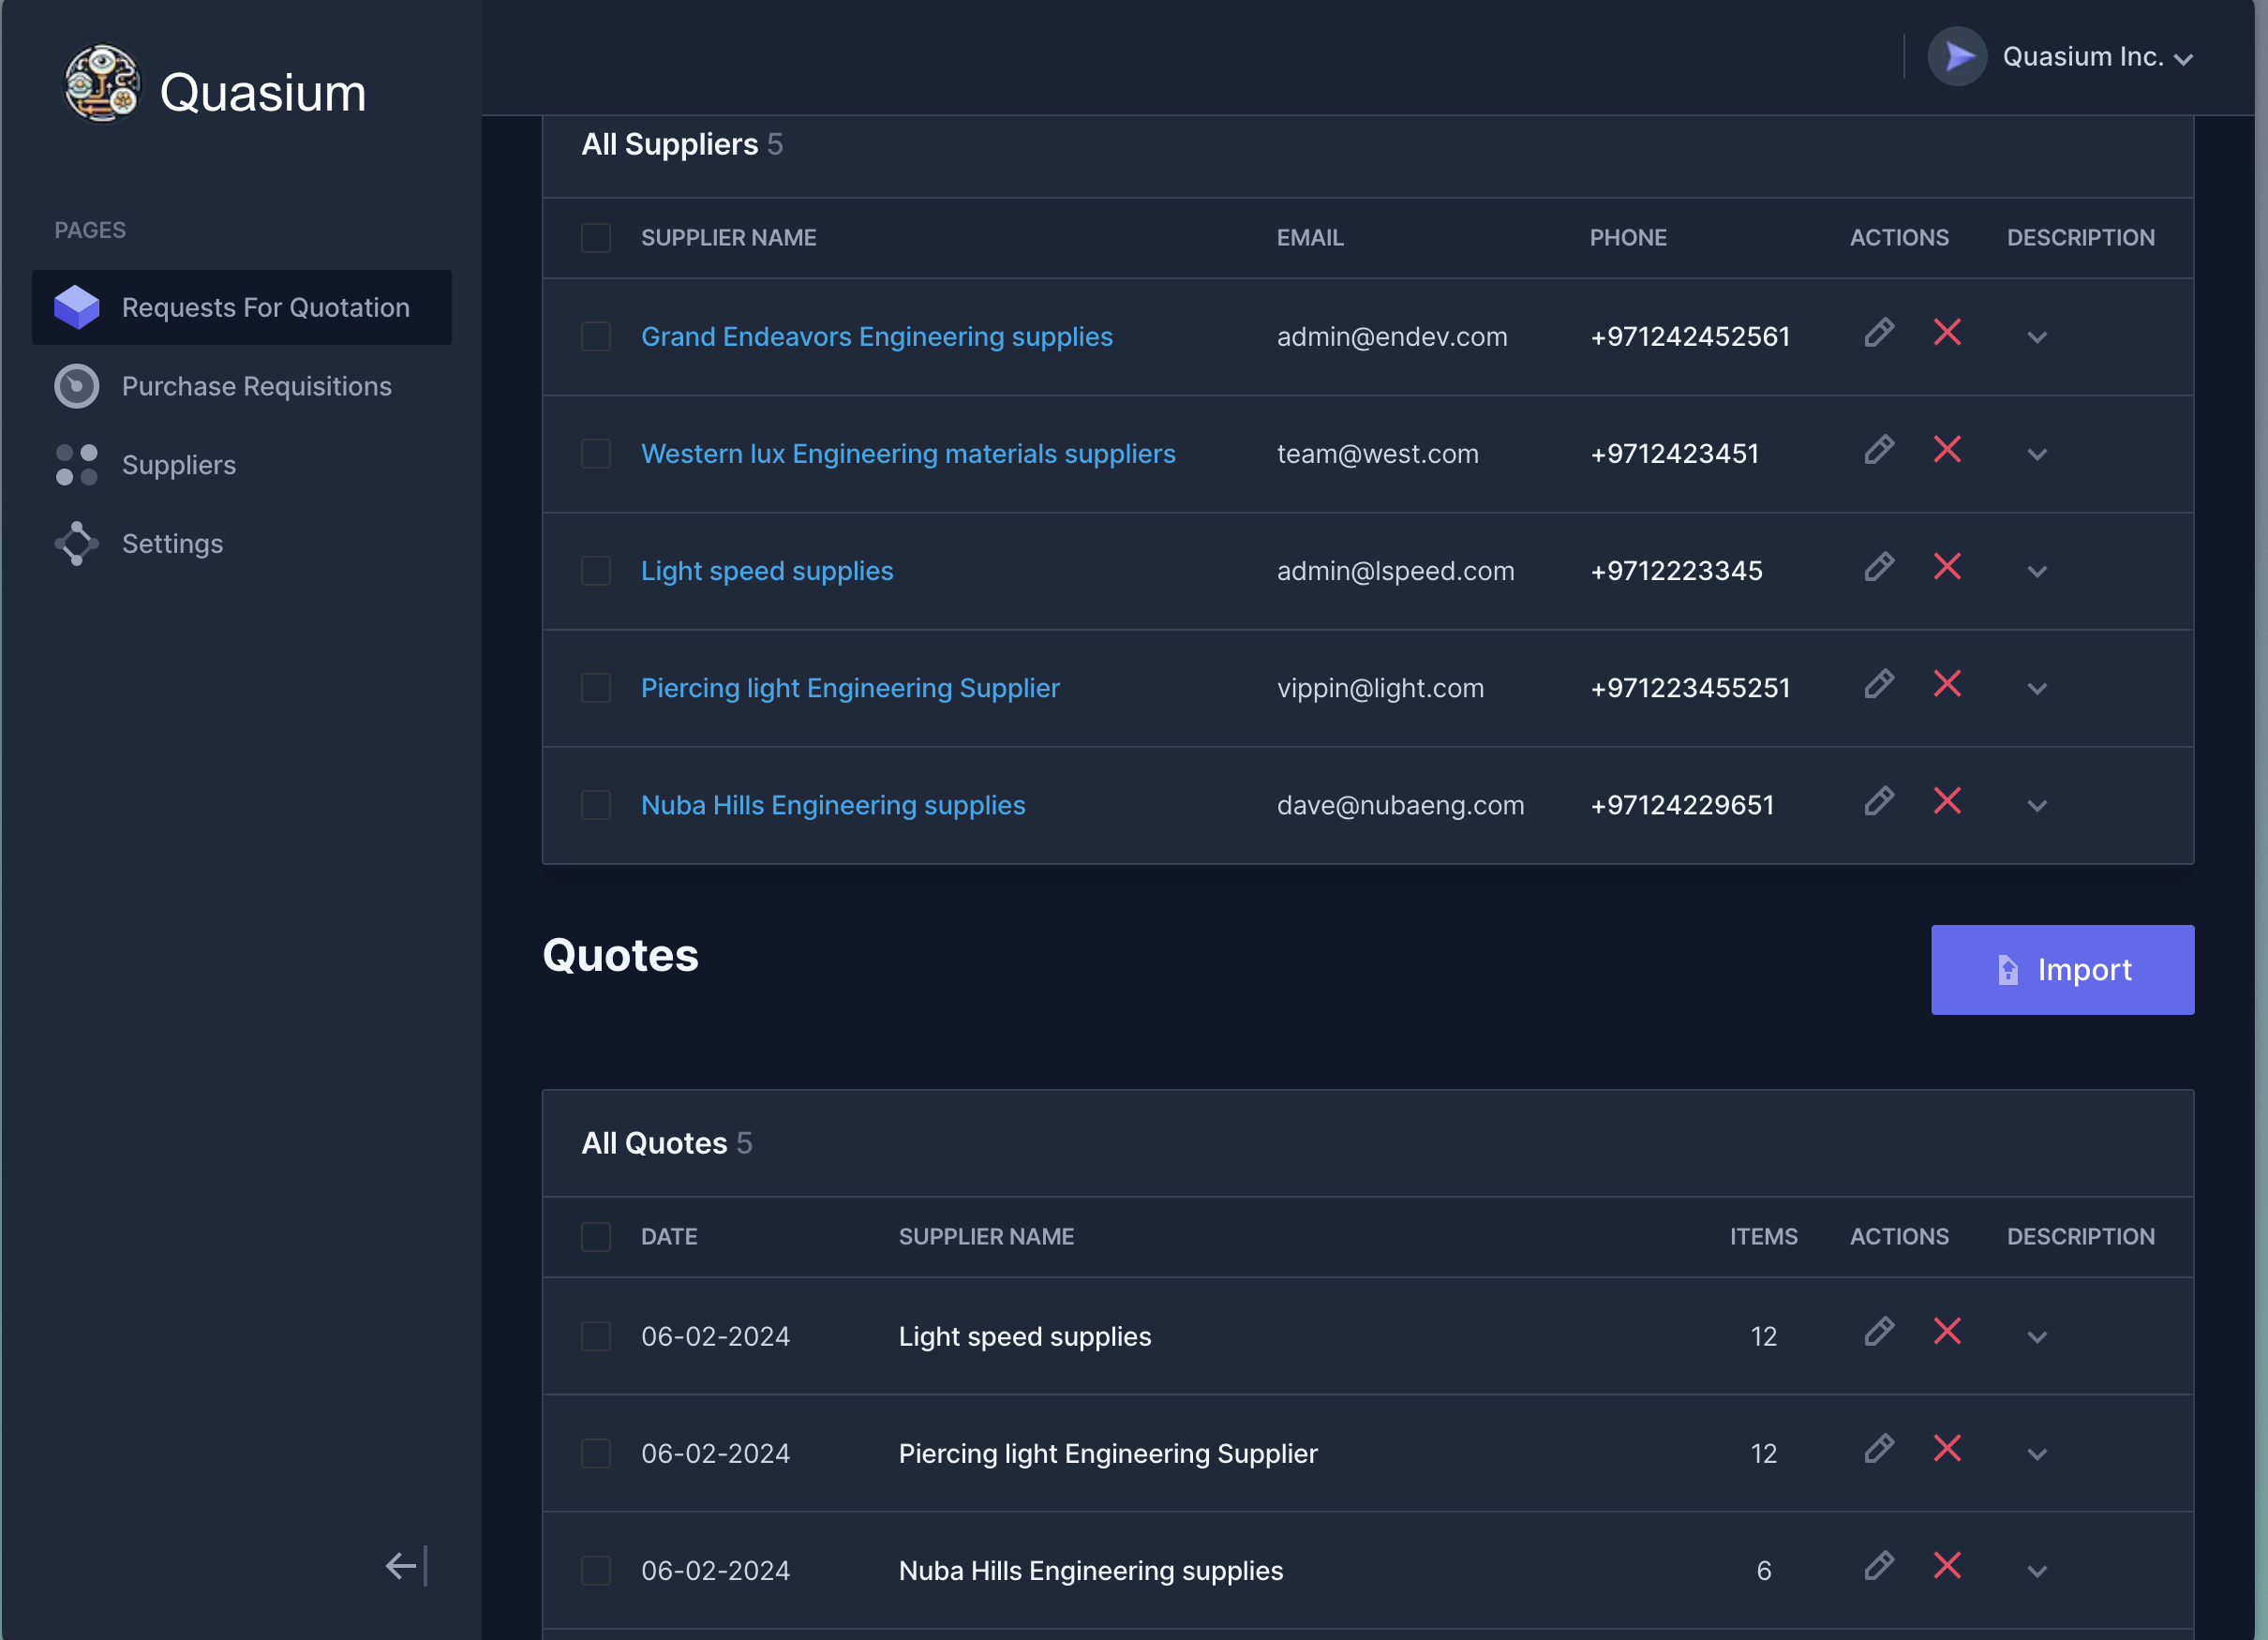Screen dimensions: 2268x1640
Task: Check the Western lux Engineering materials row
Action: 596,454
